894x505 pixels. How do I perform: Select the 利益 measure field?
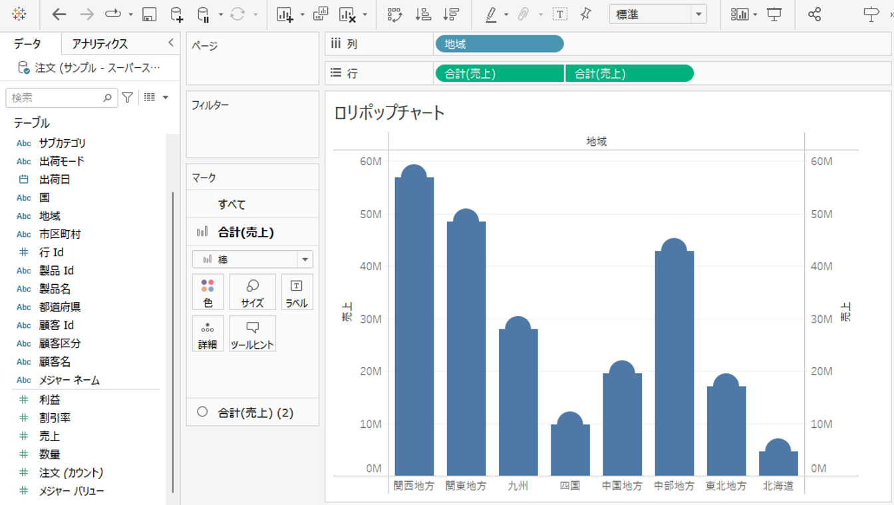[49, 400]
